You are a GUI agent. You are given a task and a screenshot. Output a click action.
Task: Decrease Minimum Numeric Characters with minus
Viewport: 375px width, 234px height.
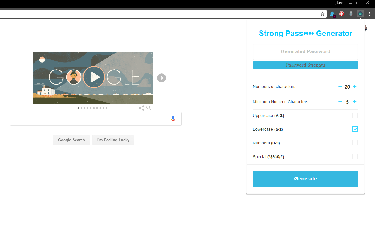pos(340,102)
